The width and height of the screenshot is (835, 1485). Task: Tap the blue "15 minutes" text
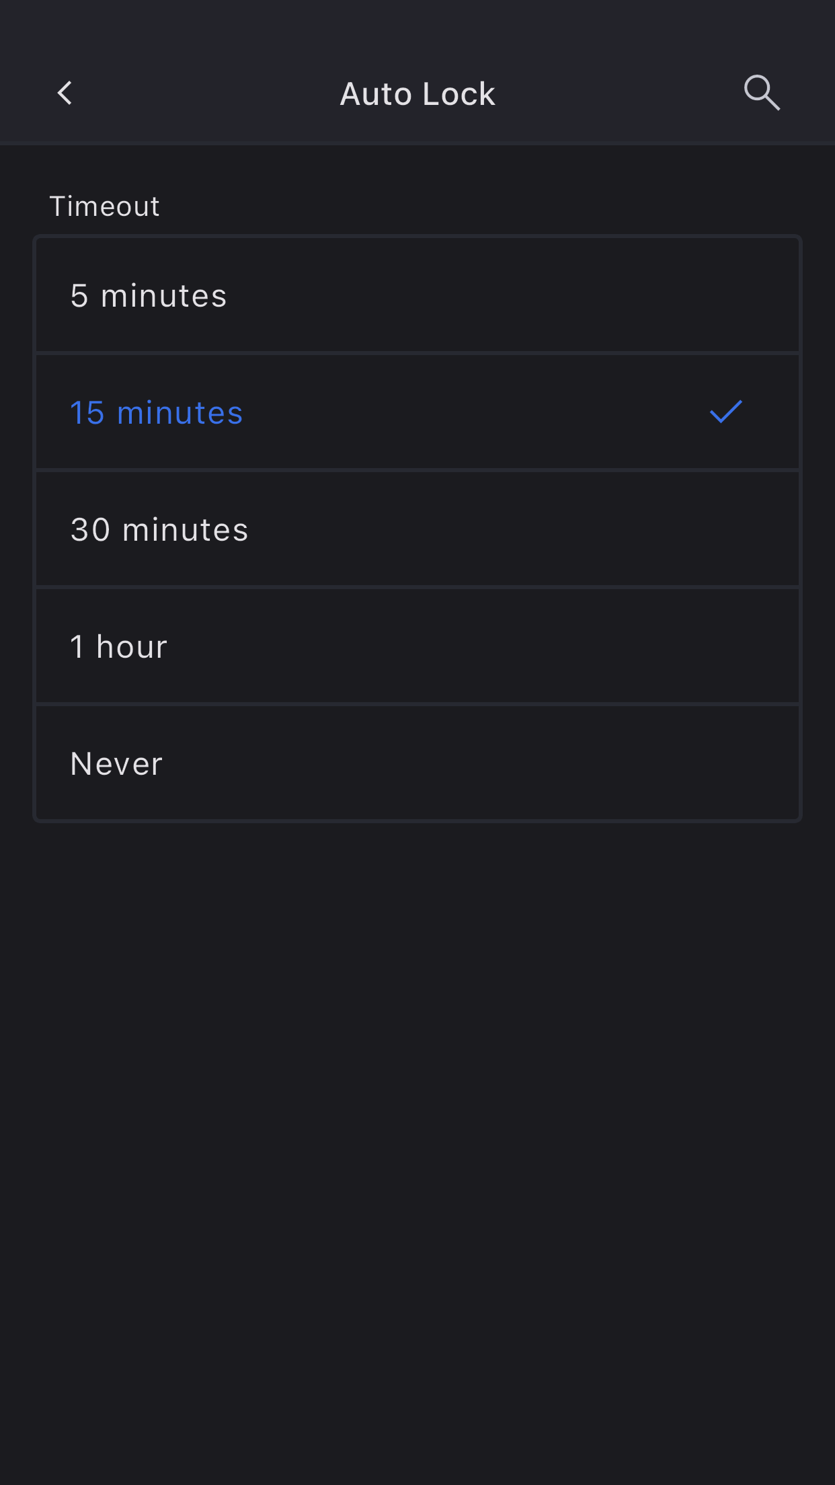pos(157,413)
